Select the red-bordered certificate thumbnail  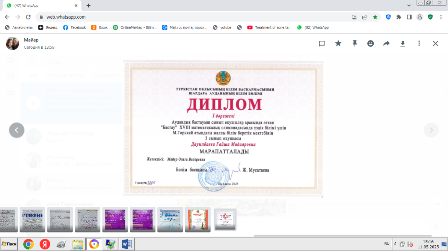[198, 220]
